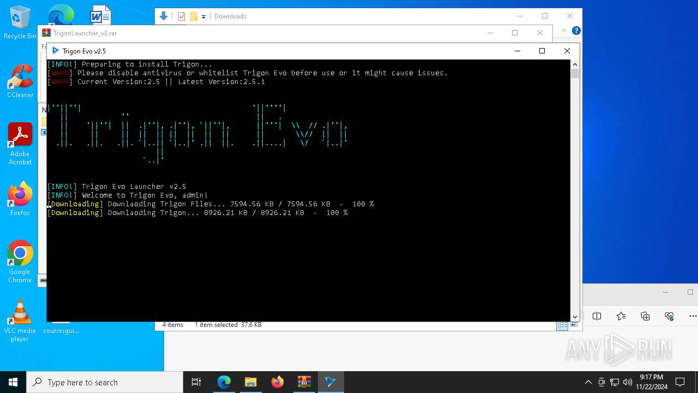Click the console scrollbar down arrow
Screen dimensions: 698x393
[575, 317]
